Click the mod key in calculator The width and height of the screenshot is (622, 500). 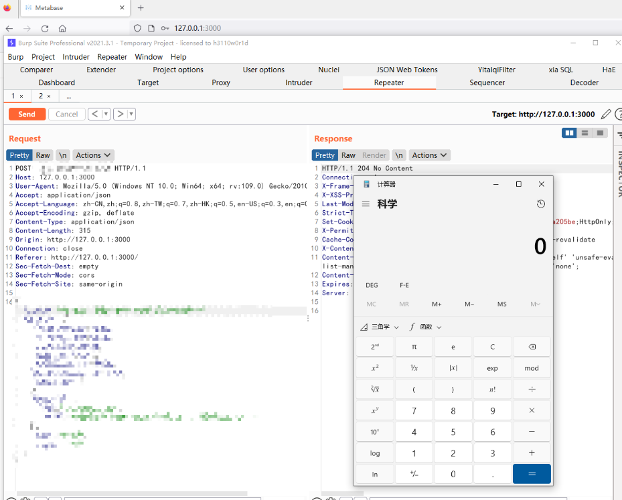tap(532, 368)
